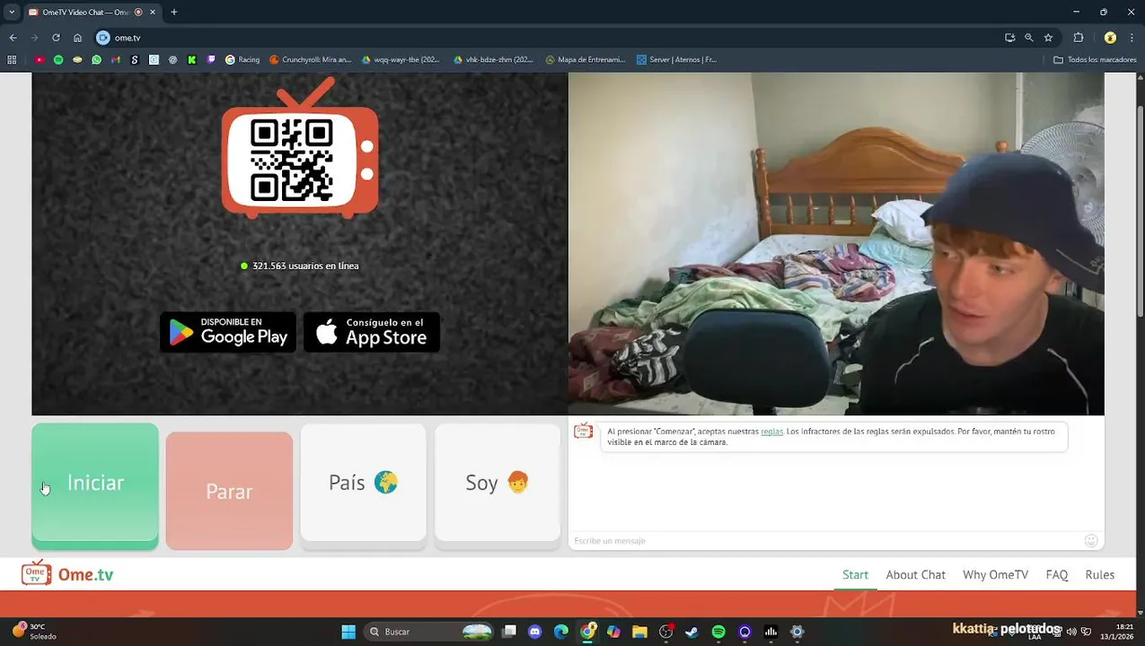Open the Crunchyroll bookmark
Viewport: 1145px width, 646px height.
pyautogui.click(x=311, y=59)
